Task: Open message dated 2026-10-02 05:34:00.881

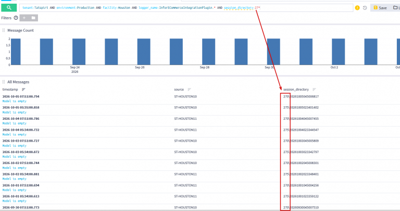Action: [21, 174]
